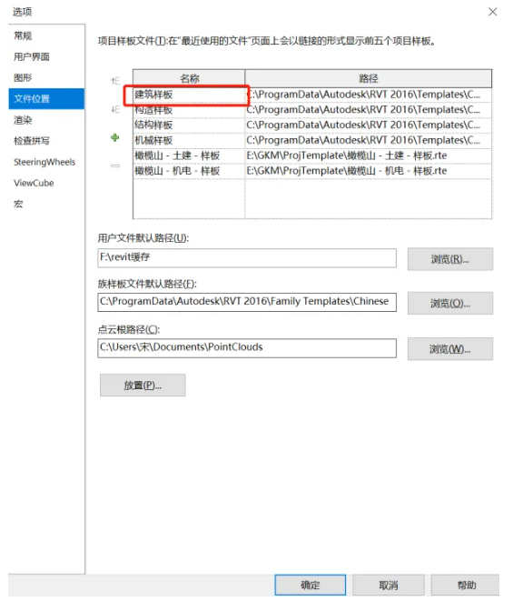Confirm with the 确定 button
The image size is (513, 602).
pyautogui.click(x=311, y=585)
